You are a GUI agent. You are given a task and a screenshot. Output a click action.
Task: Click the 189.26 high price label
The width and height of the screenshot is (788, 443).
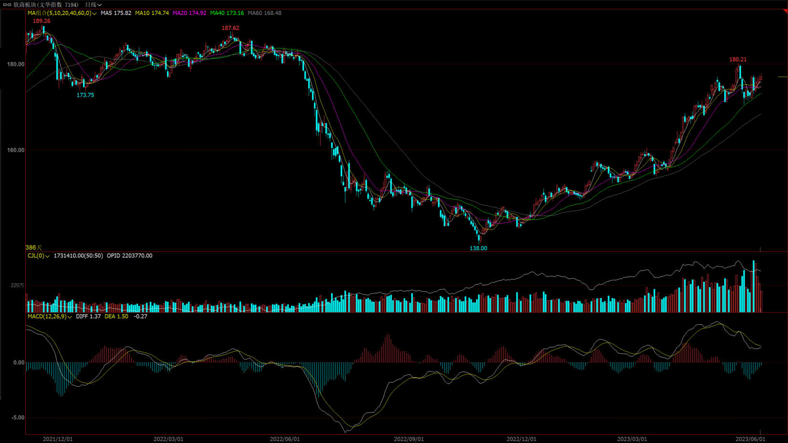pyautogui.click(x=41, y=21)
